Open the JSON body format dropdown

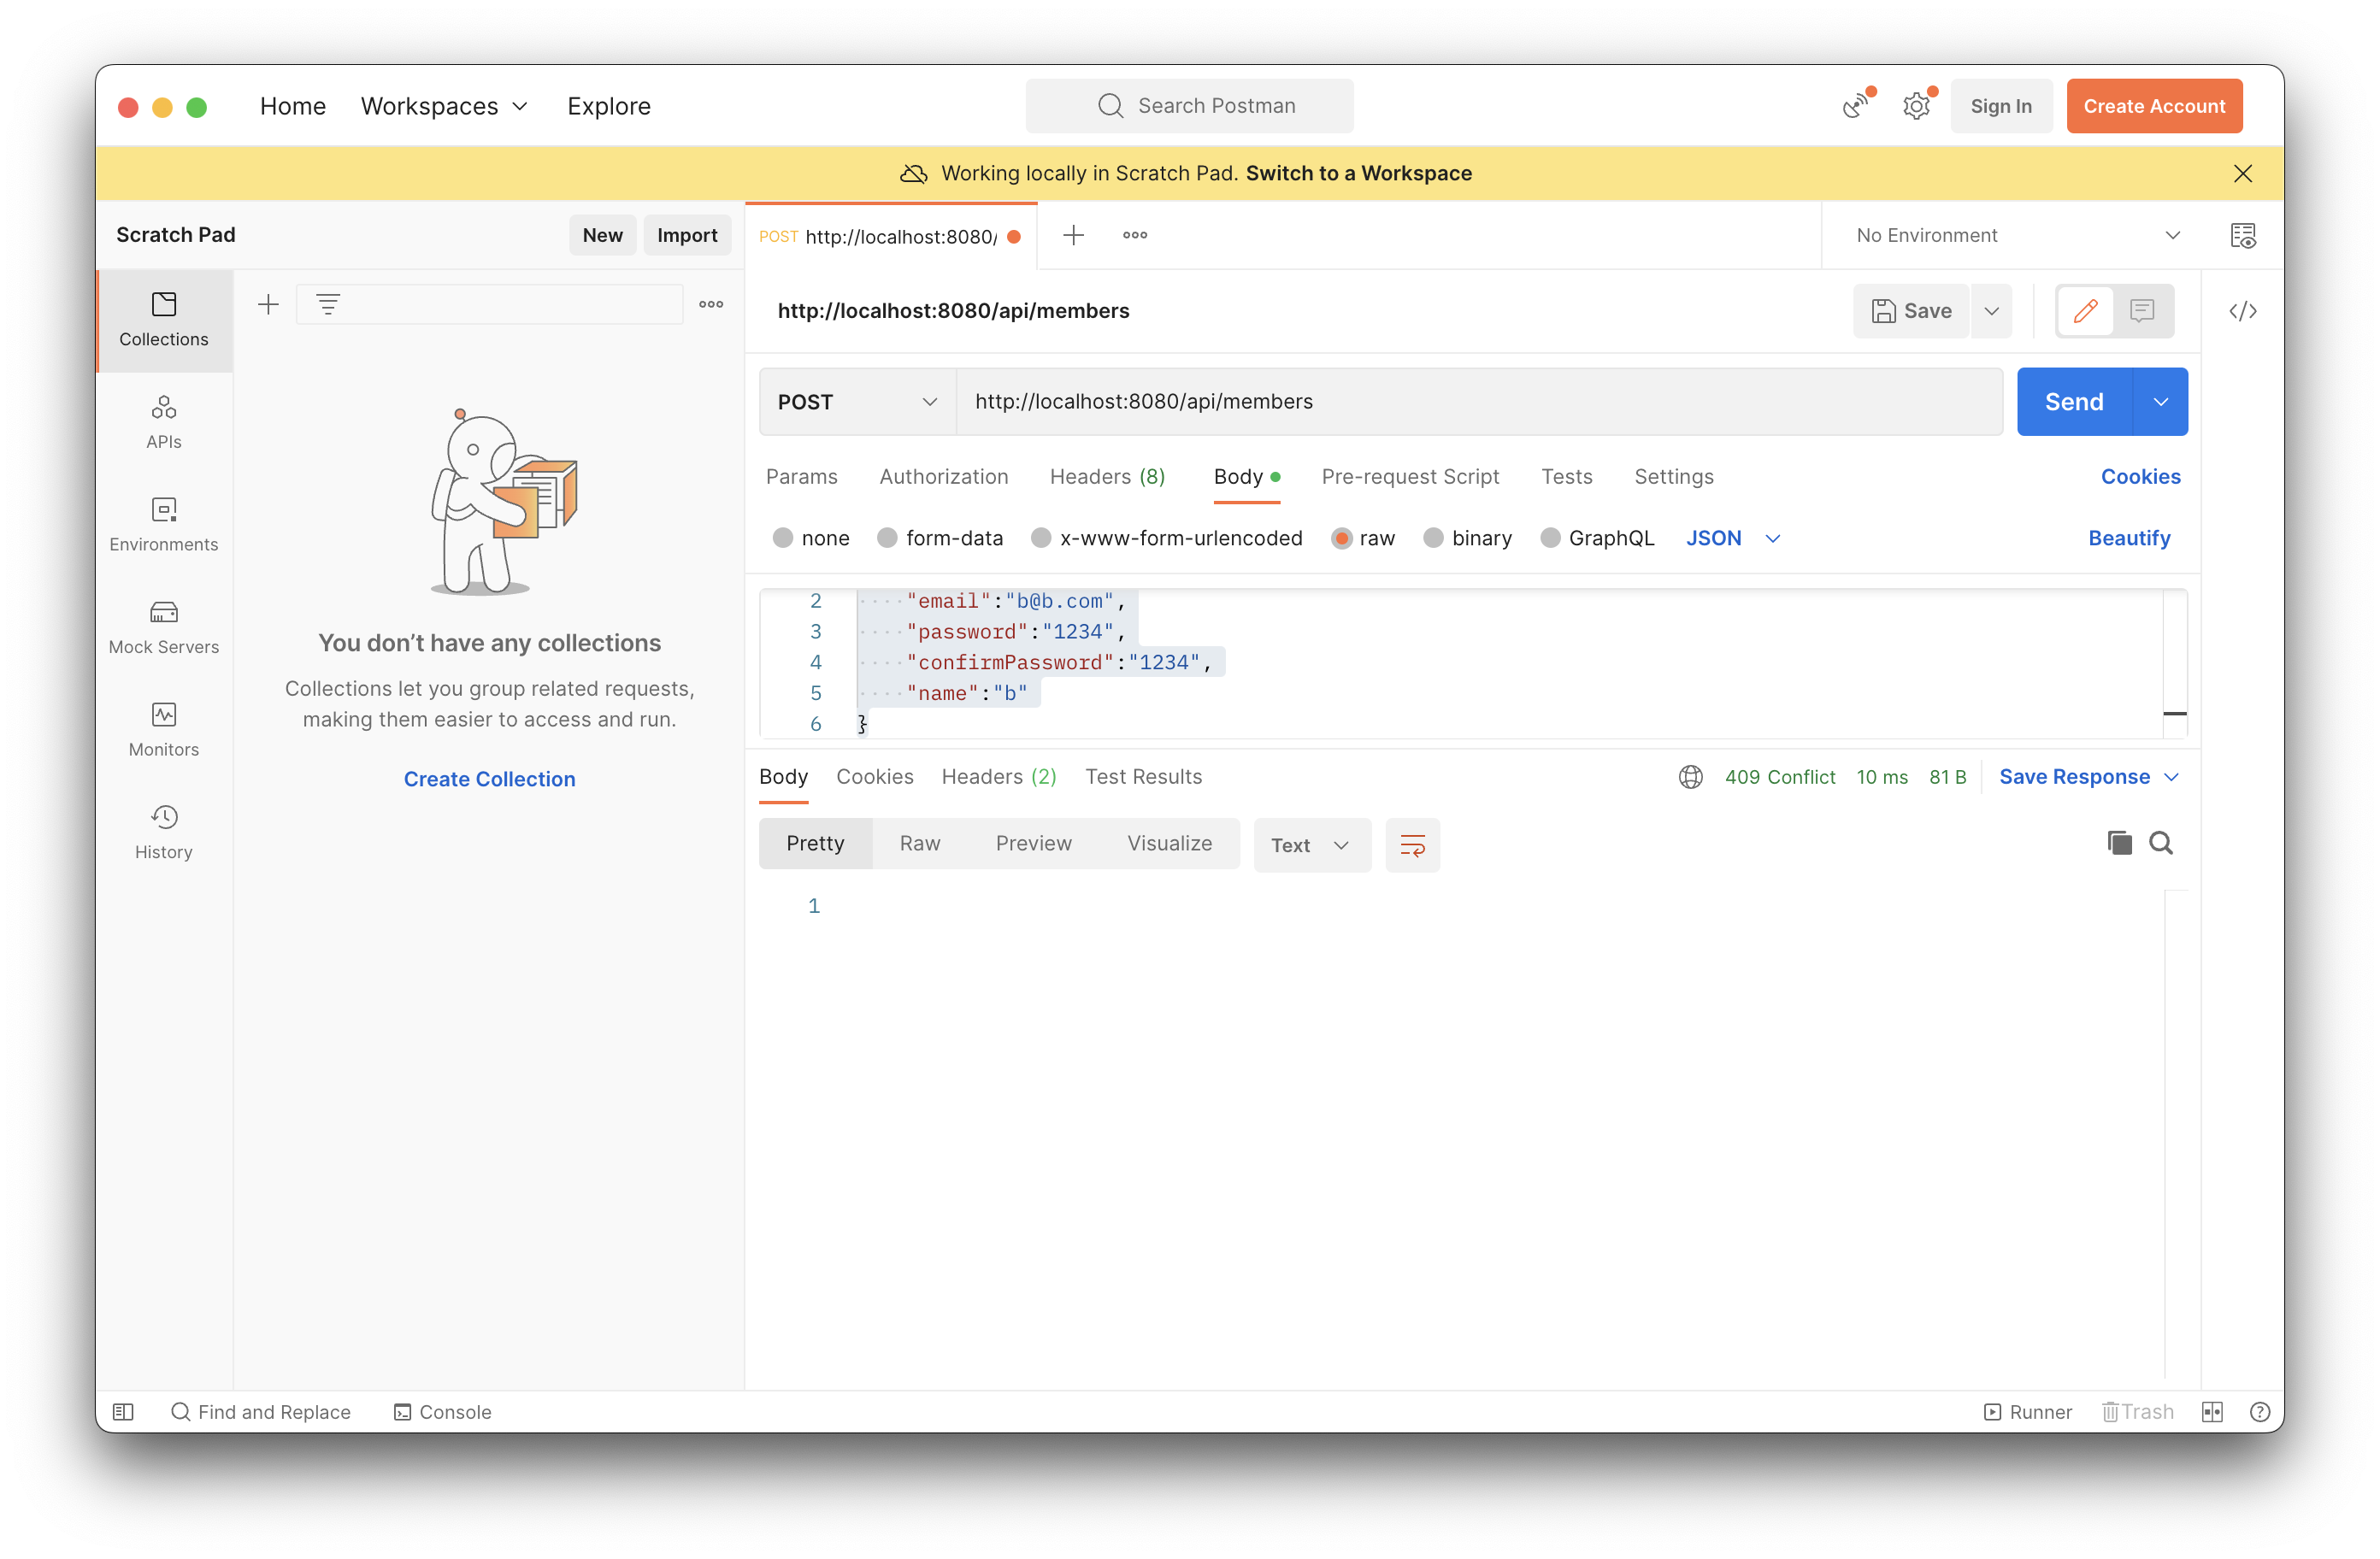click(1732, 538)
